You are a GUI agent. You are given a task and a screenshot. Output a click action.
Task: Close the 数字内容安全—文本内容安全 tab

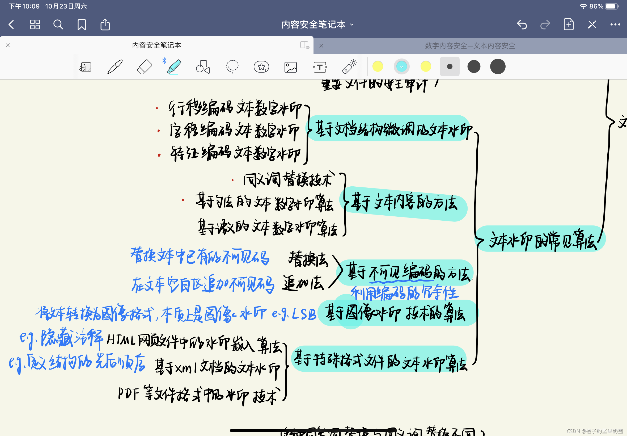pyautogui.click(x=321, y=46)
